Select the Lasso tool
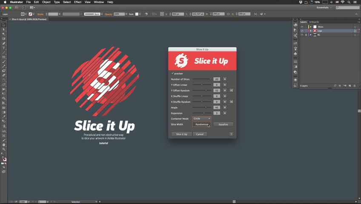The image size is (361, 204). [4, 39]
